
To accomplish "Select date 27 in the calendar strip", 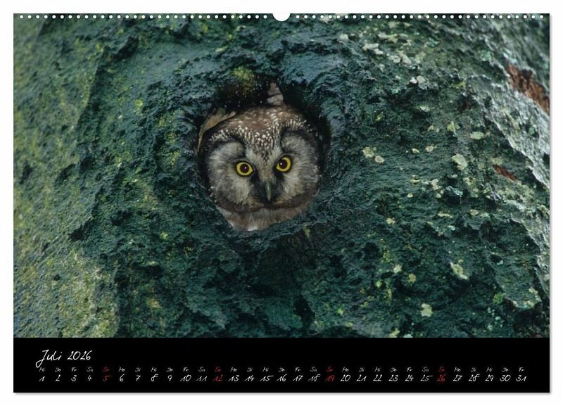I will coord(457,378).
